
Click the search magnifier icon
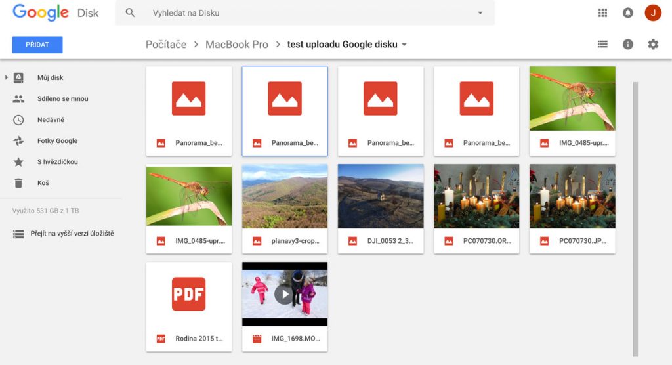pyautogui.click(x=130, y=12)
